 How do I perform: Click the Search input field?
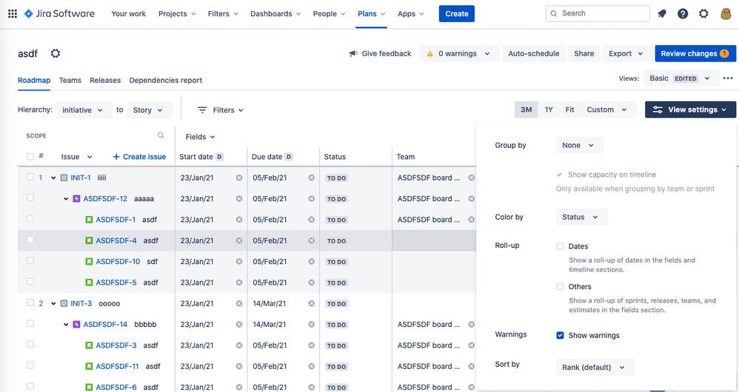tap(598, 13)
